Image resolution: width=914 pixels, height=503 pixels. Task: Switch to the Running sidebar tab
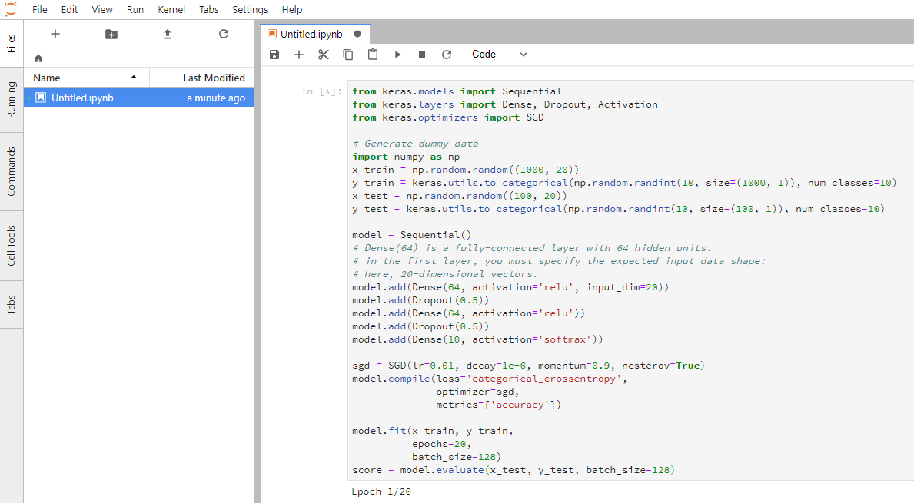pyautogui.click(x=12, y=99)
